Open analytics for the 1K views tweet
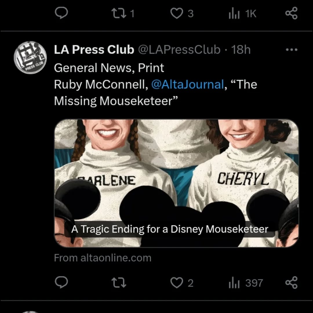The image size is (313, 313). coord(234,13)
